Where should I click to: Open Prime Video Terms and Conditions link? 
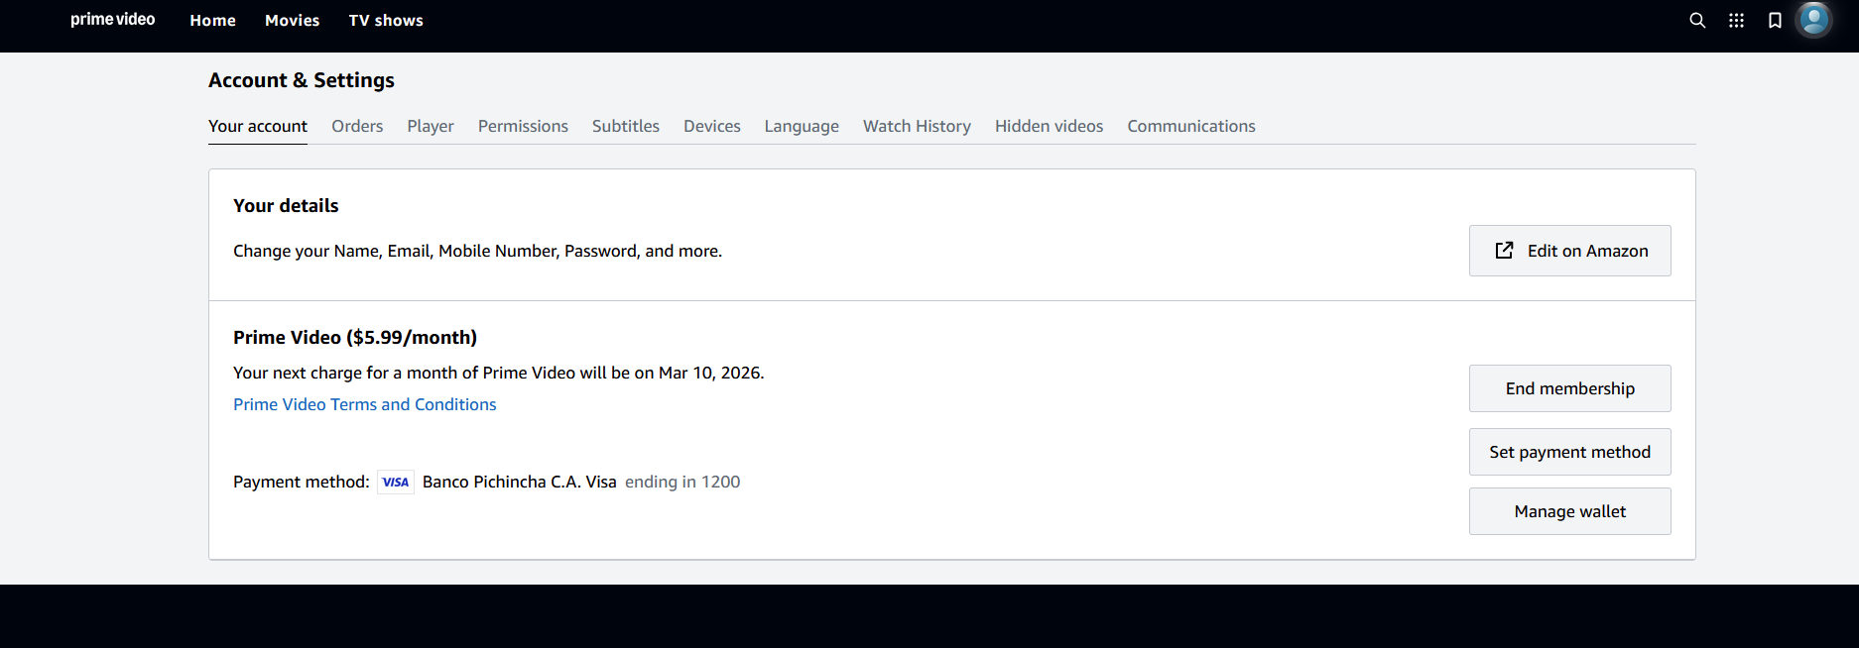tap(364, 404)
